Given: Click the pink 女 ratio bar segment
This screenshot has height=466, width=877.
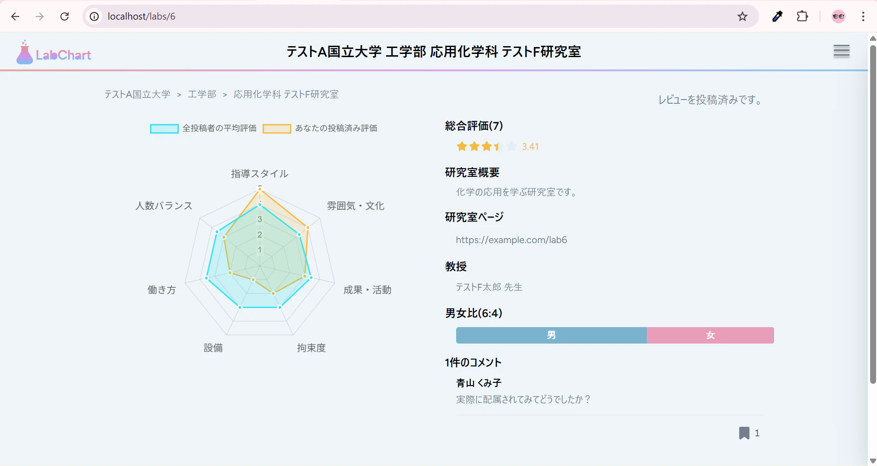Looking at the screenshot, I should pyautogui.click(x=710, y=335).
